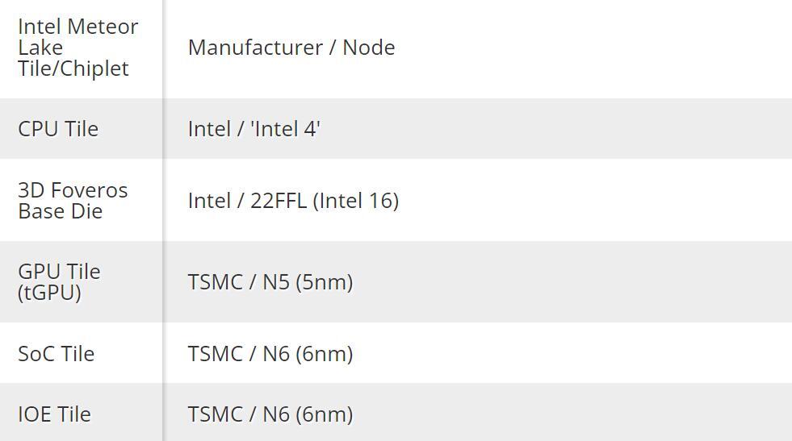Screen dimensions: 792x441
Task: Click the 'TSMC / N5 (5nm)' cell
Action: click(x=270, y=282)
